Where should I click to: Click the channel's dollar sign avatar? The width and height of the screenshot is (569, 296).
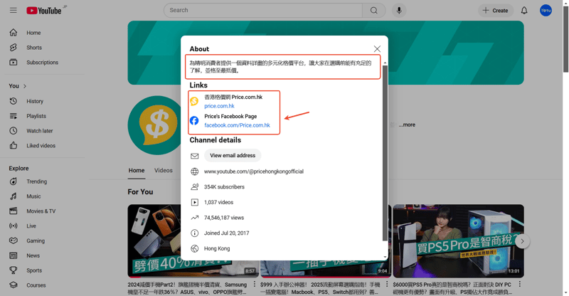[x=156, y=125]
